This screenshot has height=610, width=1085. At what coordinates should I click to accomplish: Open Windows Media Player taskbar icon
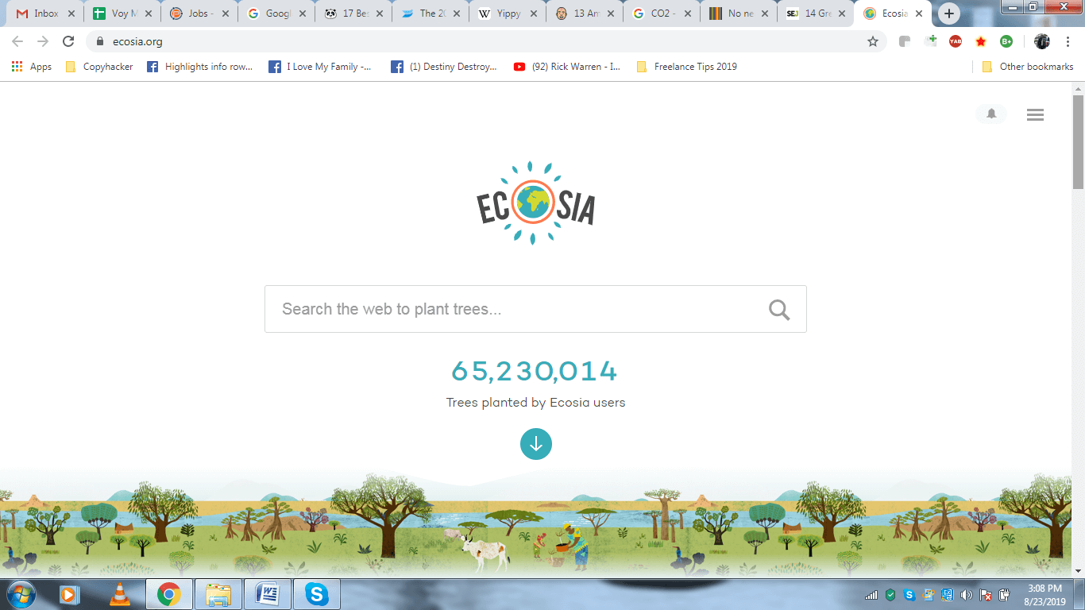pyautogui.click(x=70, y=594)
